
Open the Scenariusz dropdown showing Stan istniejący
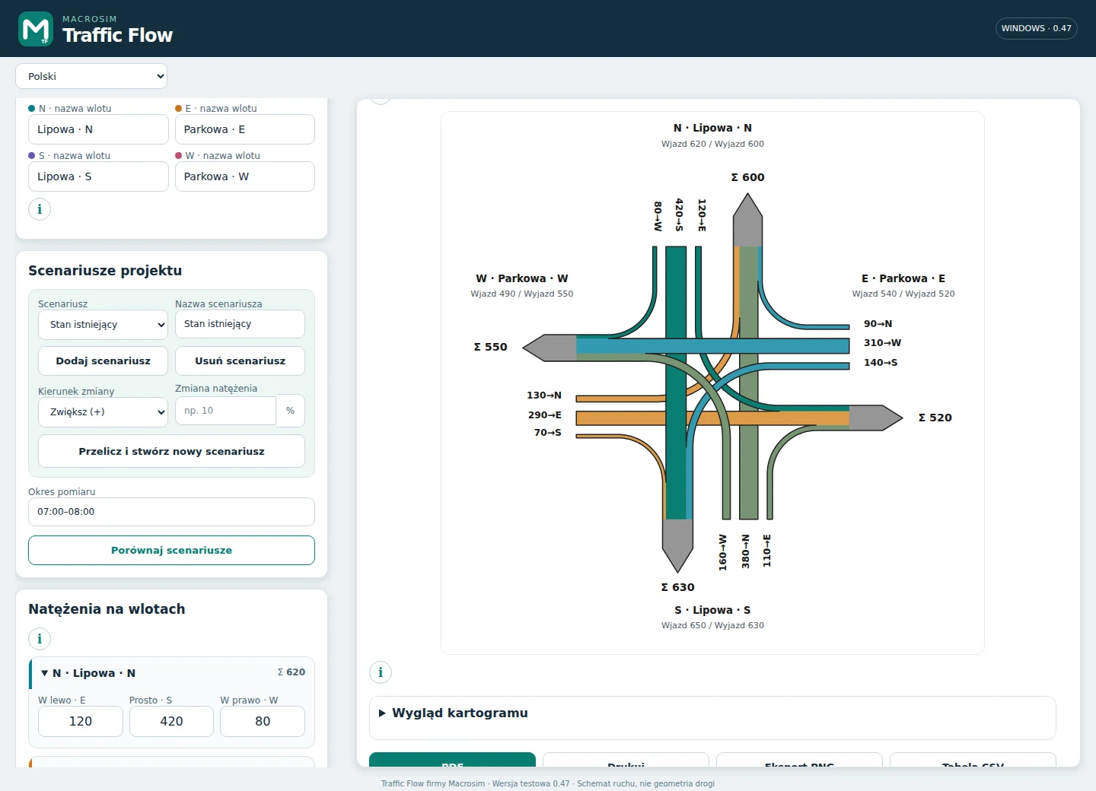pos(103,325)
